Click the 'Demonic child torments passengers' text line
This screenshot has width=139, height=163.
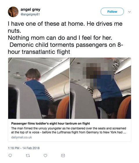(66, 45)
